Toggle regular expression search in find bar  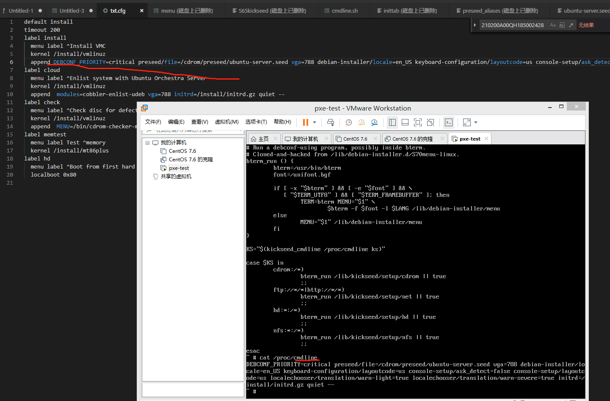coord(571,25)
